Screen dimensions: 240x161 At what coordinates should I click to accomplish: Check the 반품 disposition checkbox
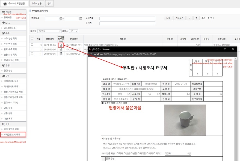tap(132, 153)
